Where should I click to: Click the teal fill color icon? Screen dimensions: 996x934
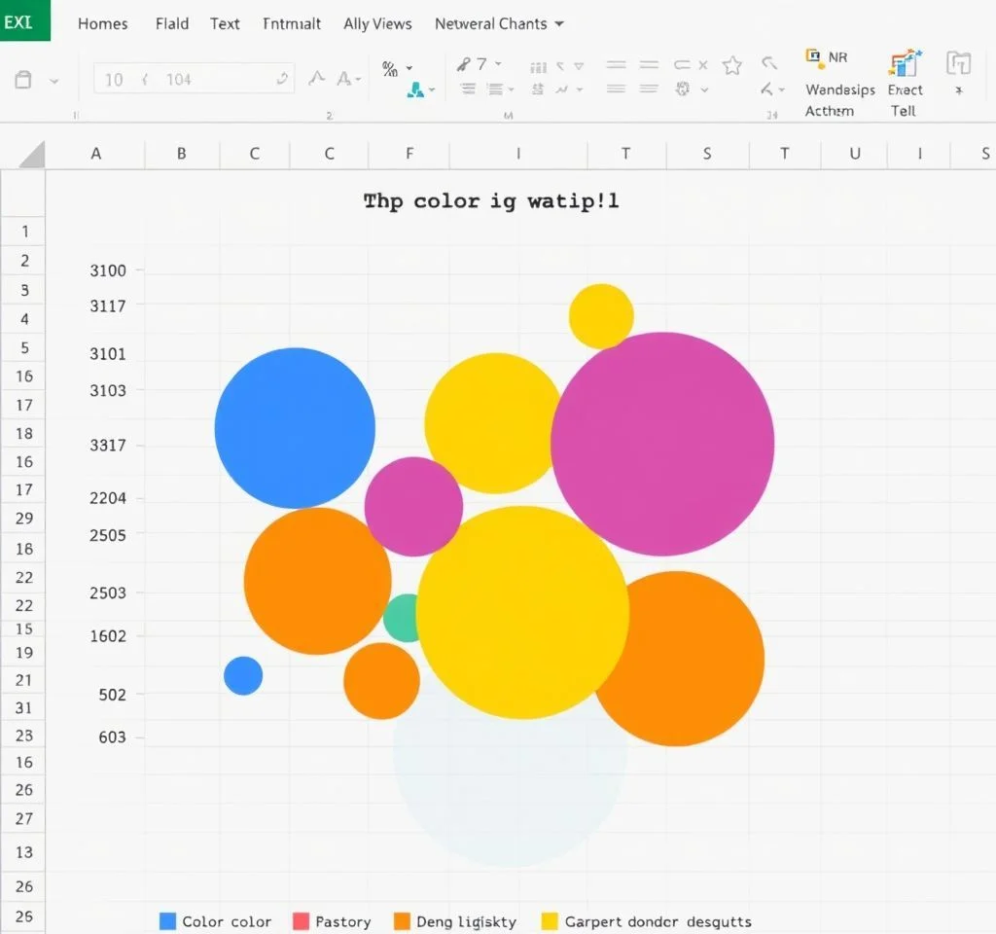[415, 90]
